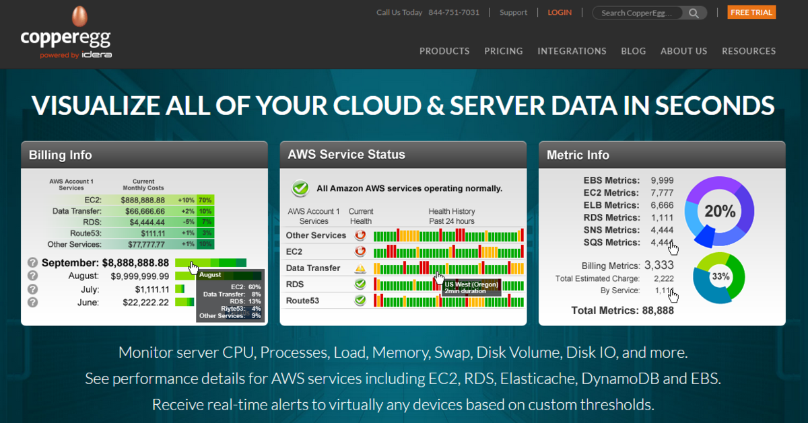
Task: Go to the Blog
Action: click(633, 51)
